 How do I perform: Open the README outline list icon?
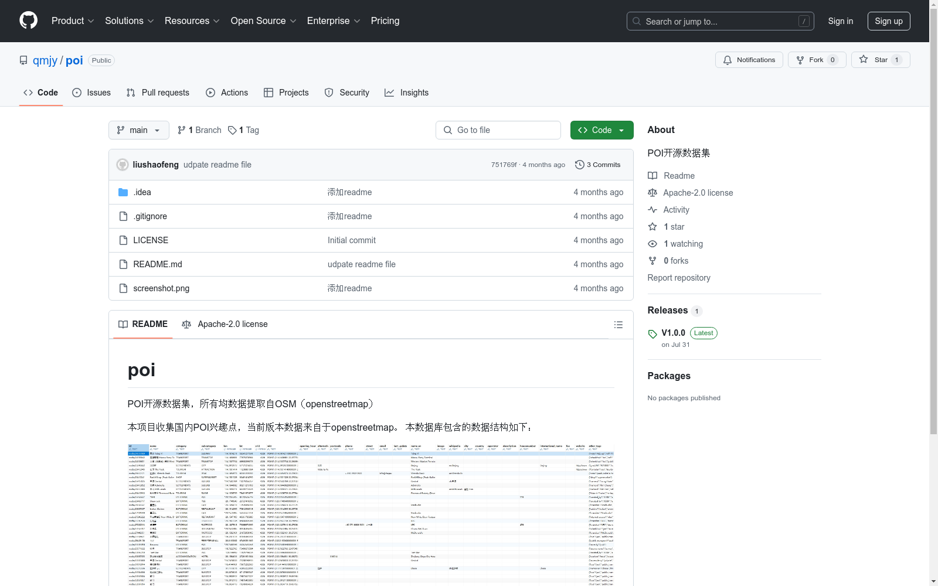tap(618, 325)
